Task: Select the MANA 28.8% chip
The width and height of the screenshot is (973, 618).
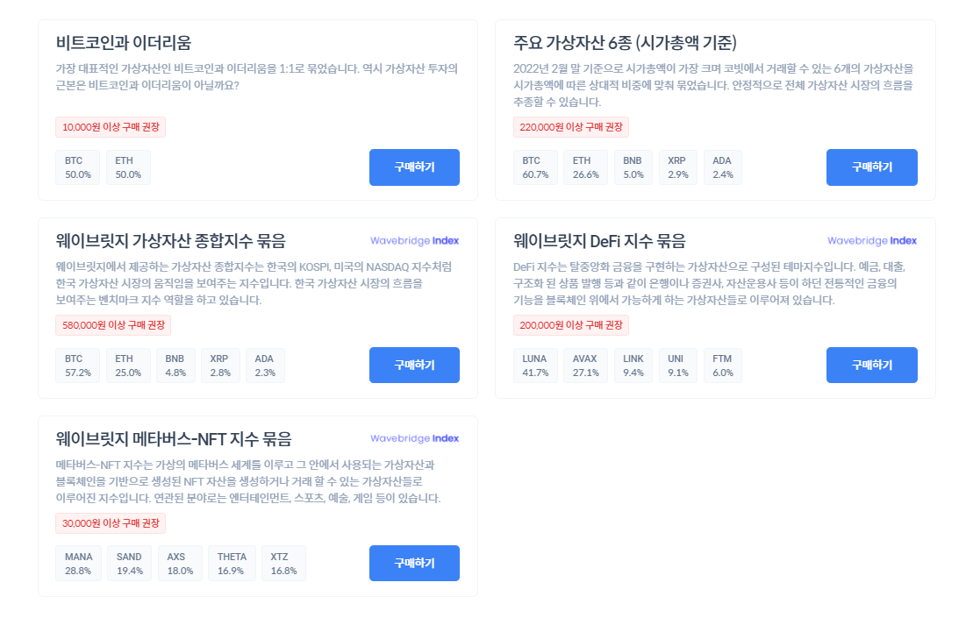Action: coord(78,564)
